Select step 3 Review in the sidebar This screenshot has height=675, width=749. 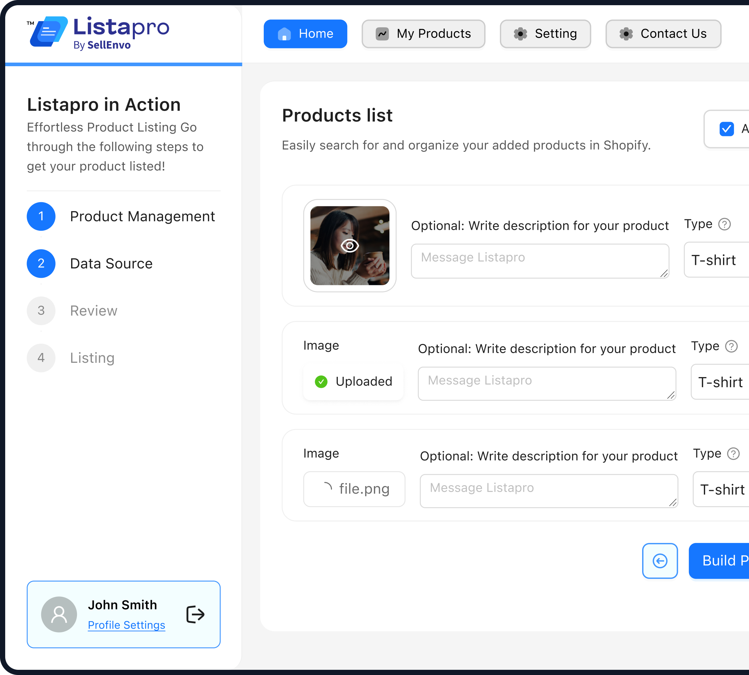(x=94, y=311)
